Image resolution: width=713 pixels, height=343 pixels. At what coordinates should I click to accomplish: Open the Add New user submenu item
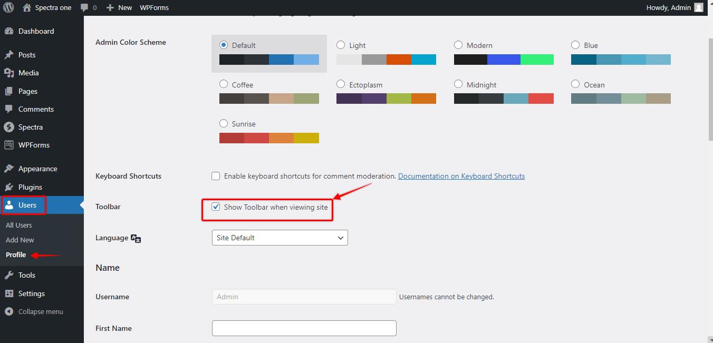click(x=20, y=240)
